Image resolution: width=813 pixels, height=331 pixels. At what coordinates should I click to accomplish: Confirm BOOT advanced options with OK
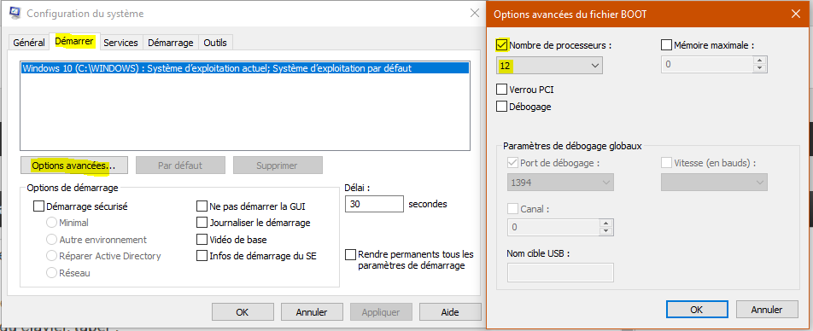[696, 310]
